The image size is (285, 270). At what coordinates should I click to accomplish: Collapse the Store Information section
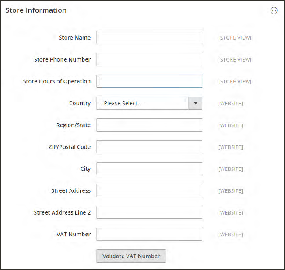(274, 11)
